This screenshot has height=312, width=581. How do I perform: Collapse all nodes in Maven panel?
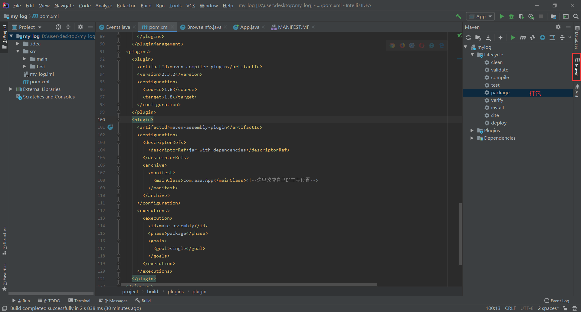click(x=562, y=38)
